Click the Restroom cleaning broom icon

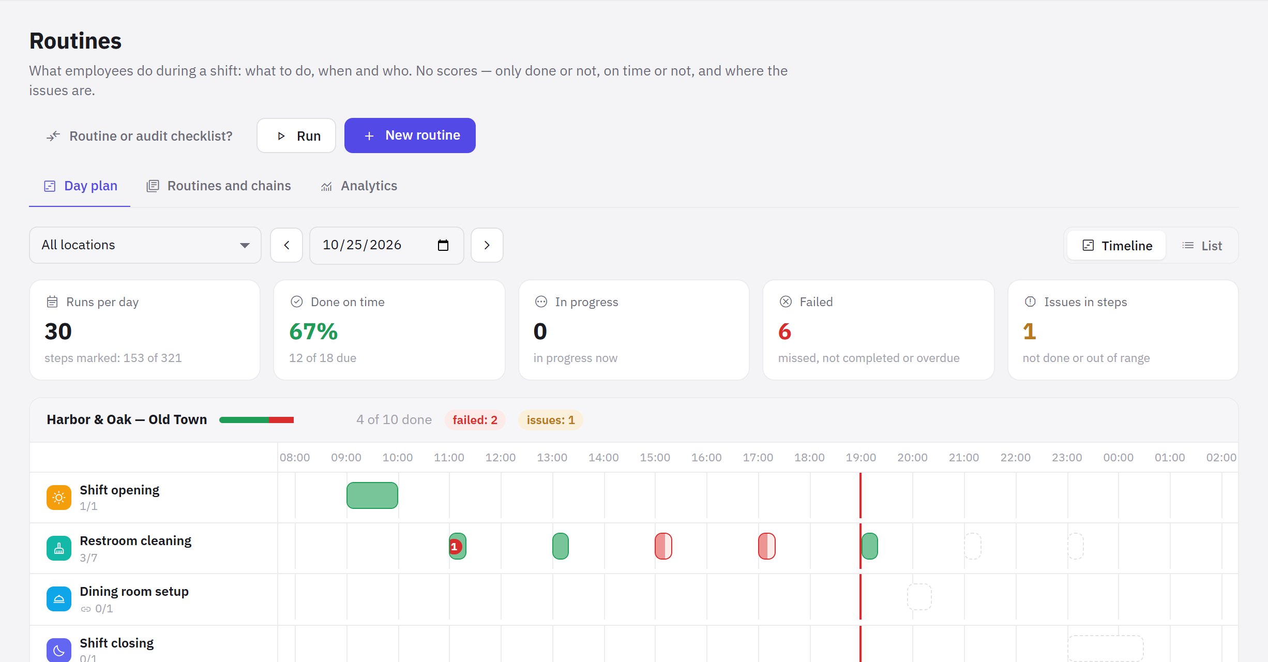[59, 548]
